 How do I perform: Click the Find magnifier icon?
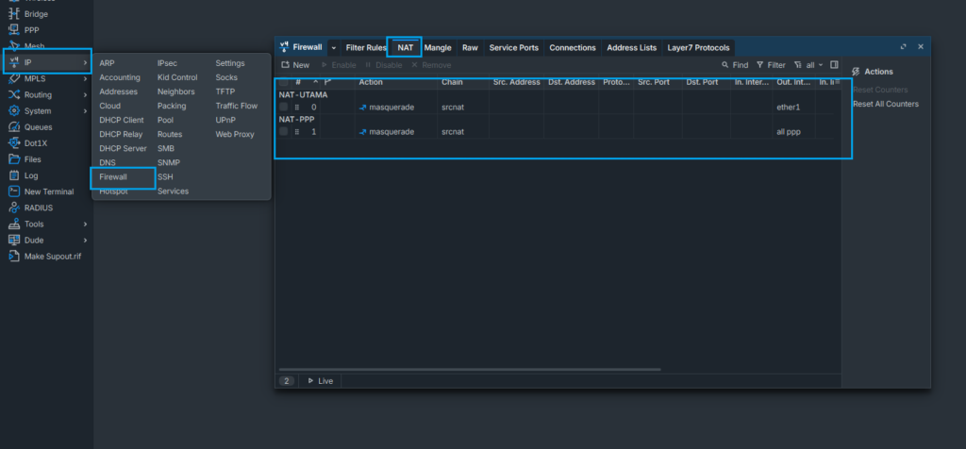click(725, 65)
